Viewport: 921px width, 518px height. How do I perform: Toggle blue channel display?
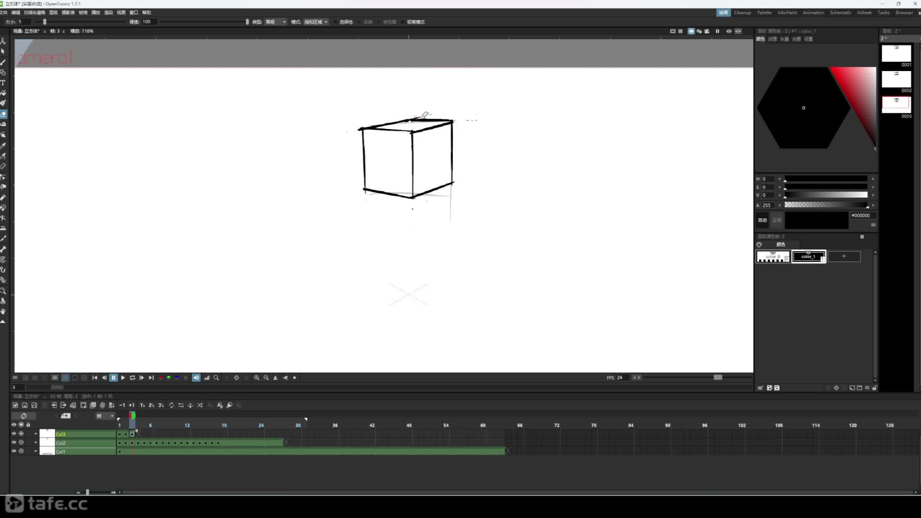(177, 378)
